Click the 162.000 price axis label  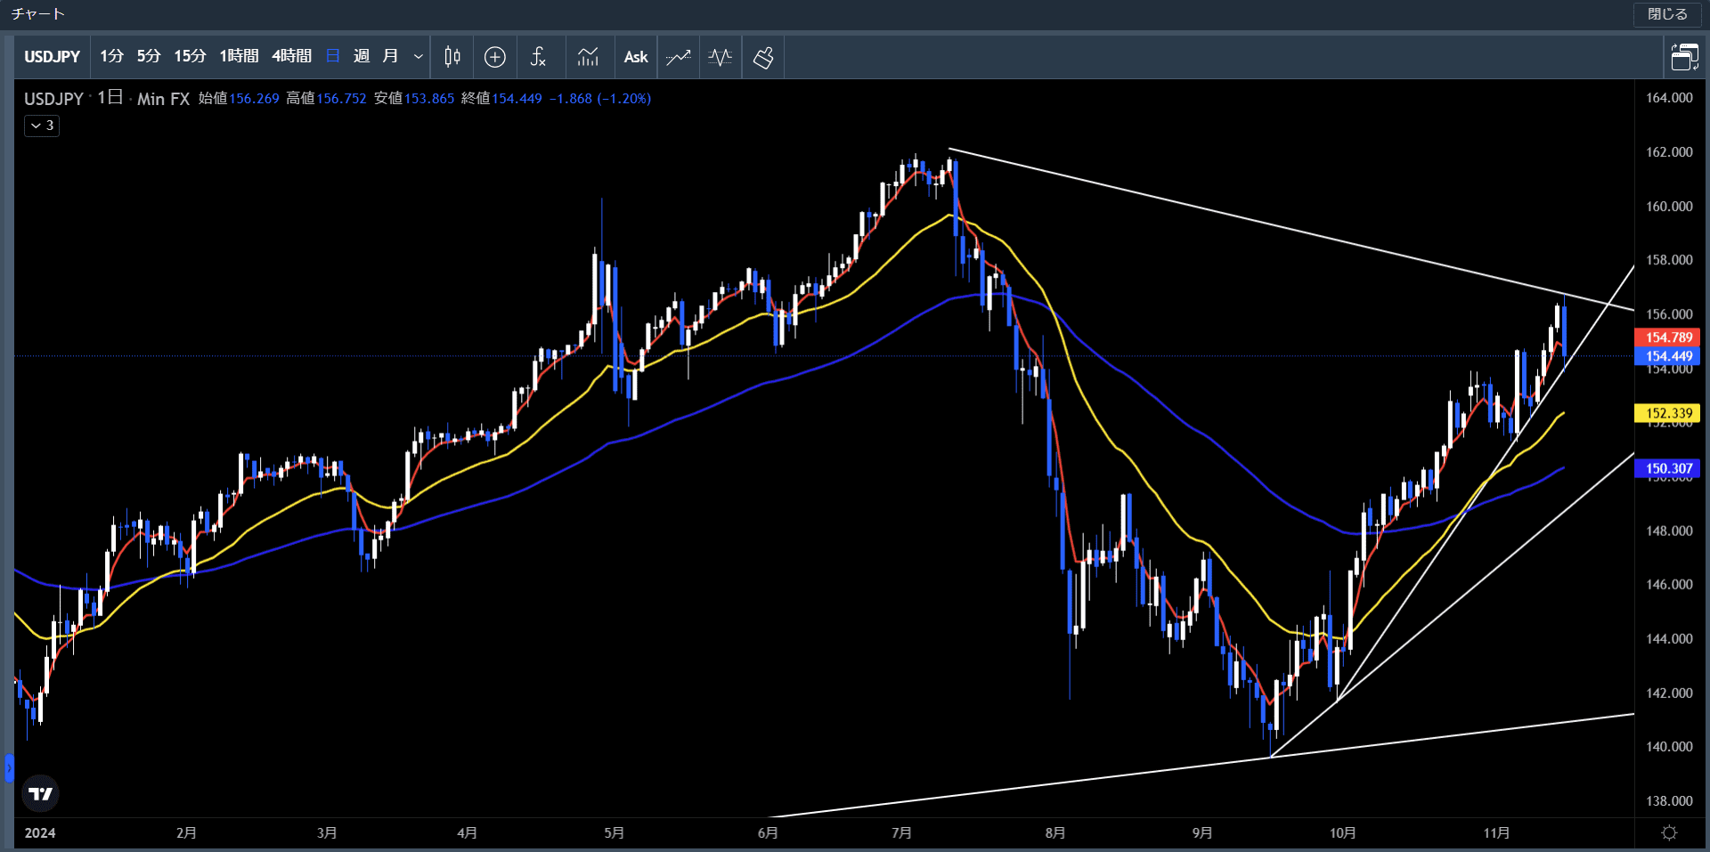point(1669,152)
